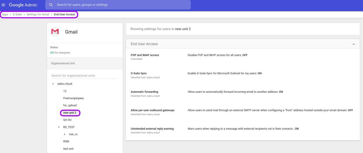The width and height of the screenshot is (363, 153).
Task: Click external SMTP server description text
Action: [270, 110]
